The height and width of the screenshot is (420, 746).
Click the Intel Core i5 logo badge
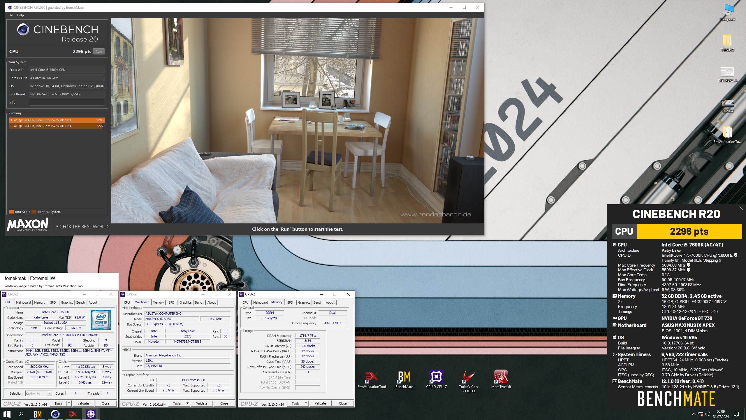click(x=101, y=320)
